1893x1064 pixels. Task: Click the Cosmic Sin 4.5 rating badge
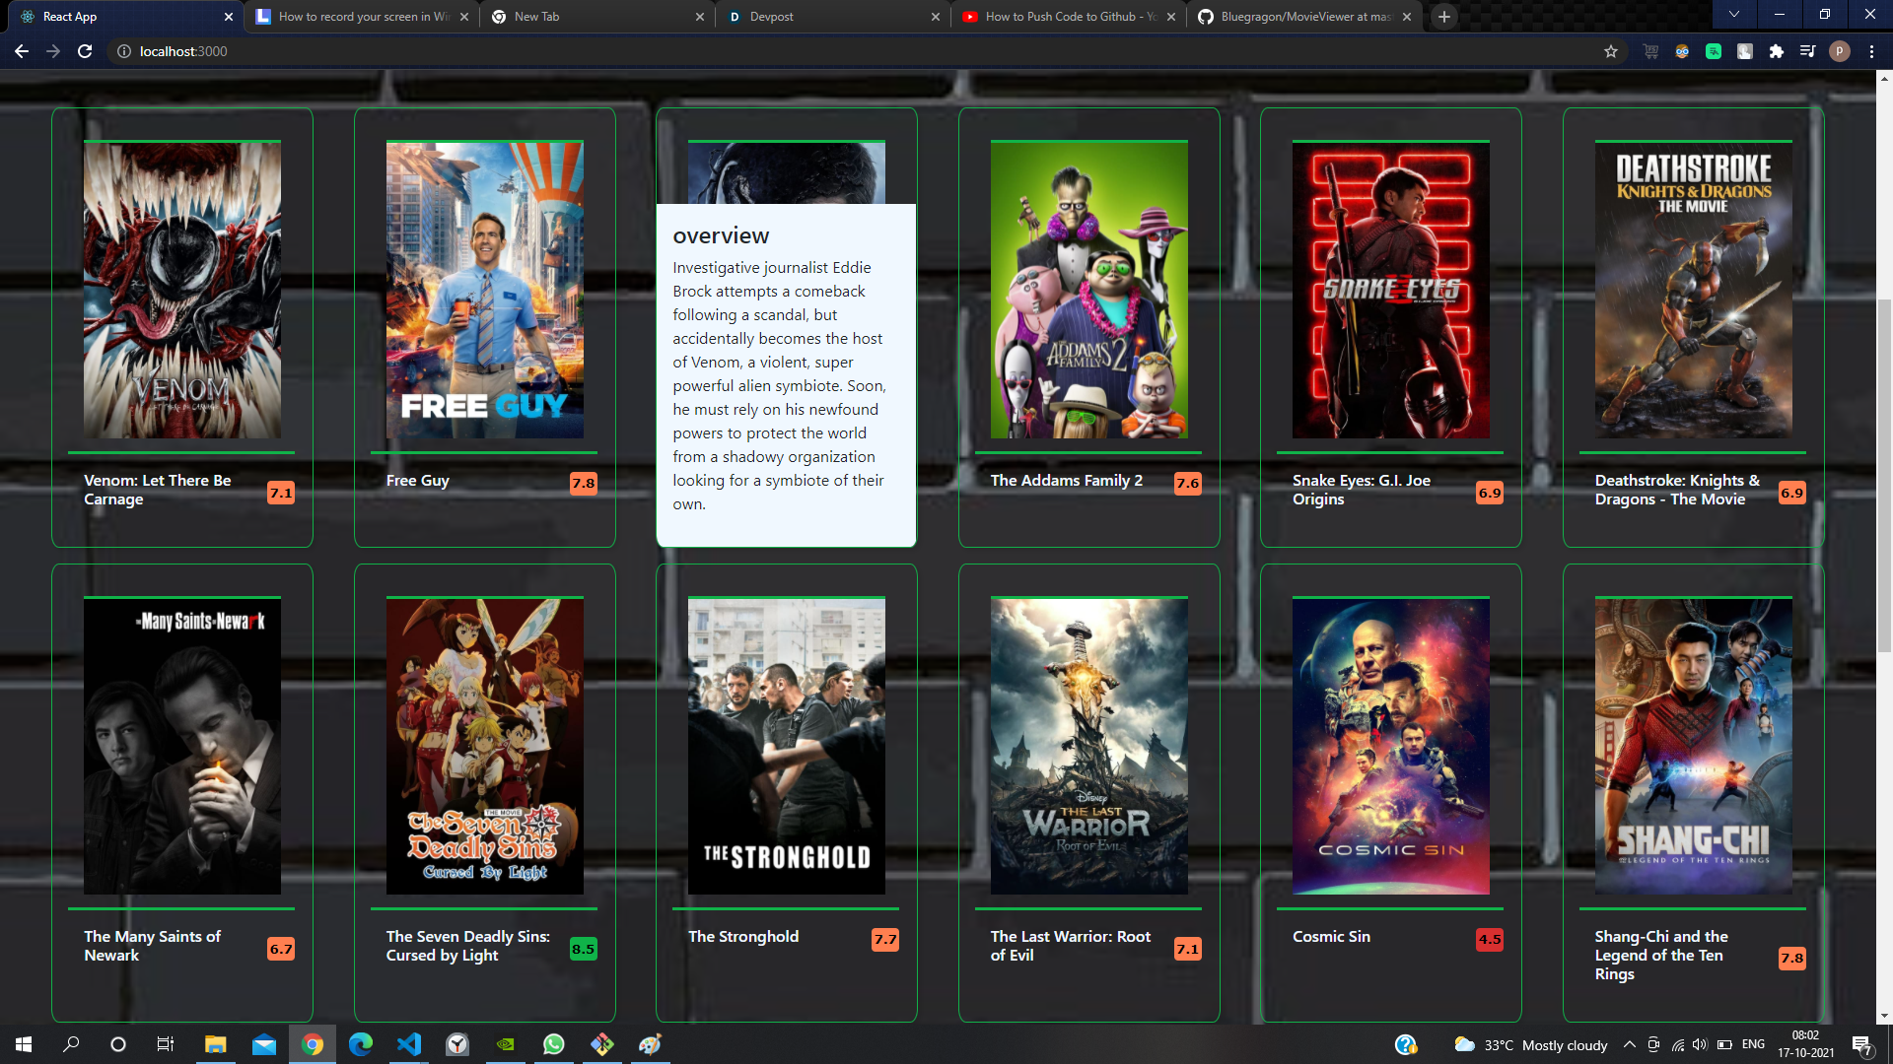1489,939
